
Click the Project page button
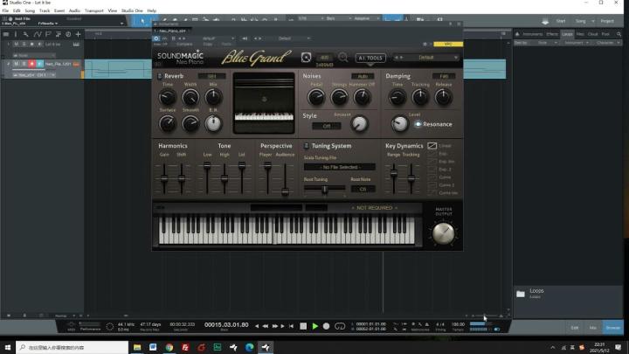click(607, 21)
